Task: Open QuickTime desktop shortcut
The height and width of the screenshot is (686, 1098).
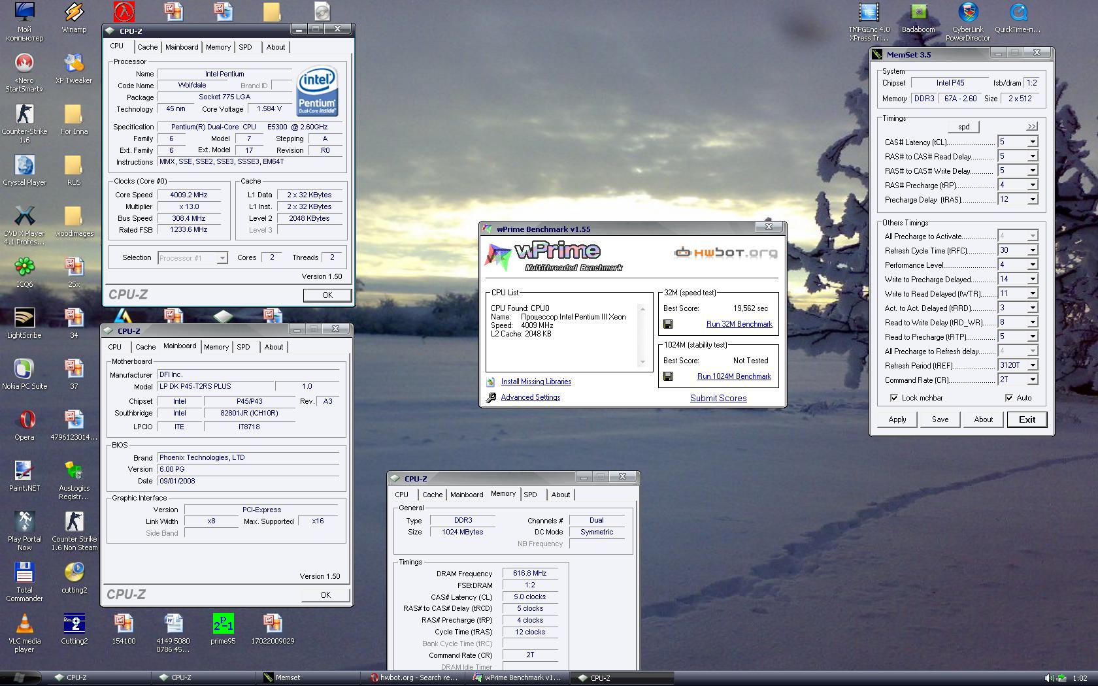Action: (1018, 18)
